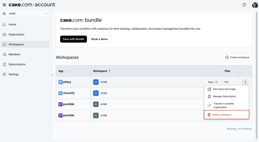This screenshot has width=259, height=142.
Task: Open Settings in the sidebar
Action: pos(25,74)
